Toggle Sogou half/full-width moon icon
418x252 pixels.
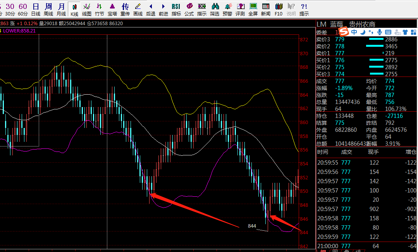pos(363,32)
